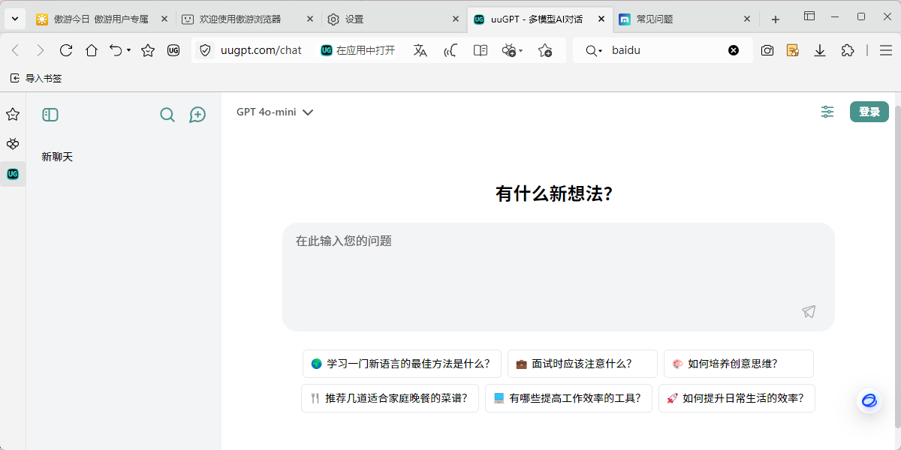Send message with the paper plane
This screenshot has width=901, height=450.
point(809,311)
